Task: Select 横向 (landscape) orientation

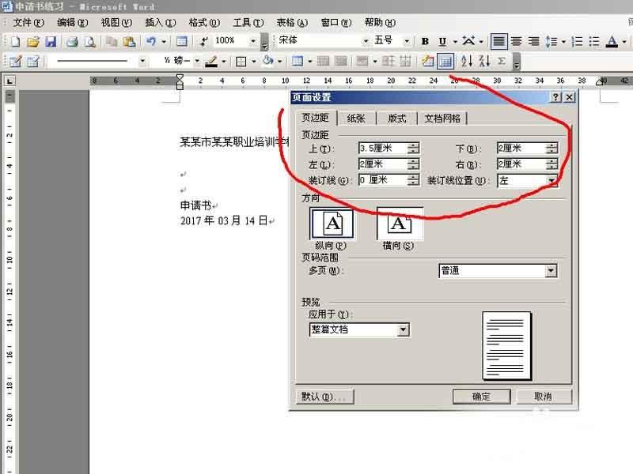Action: click(x=398, y=224)
